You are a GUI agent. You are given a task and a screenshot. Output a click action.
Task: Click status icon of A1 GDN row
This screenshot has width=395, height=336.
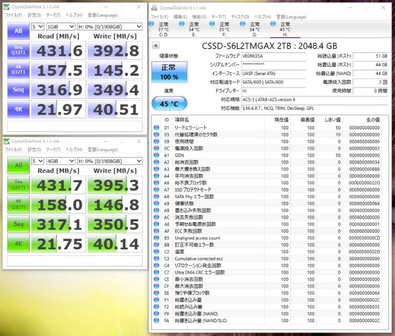(156, 155)
